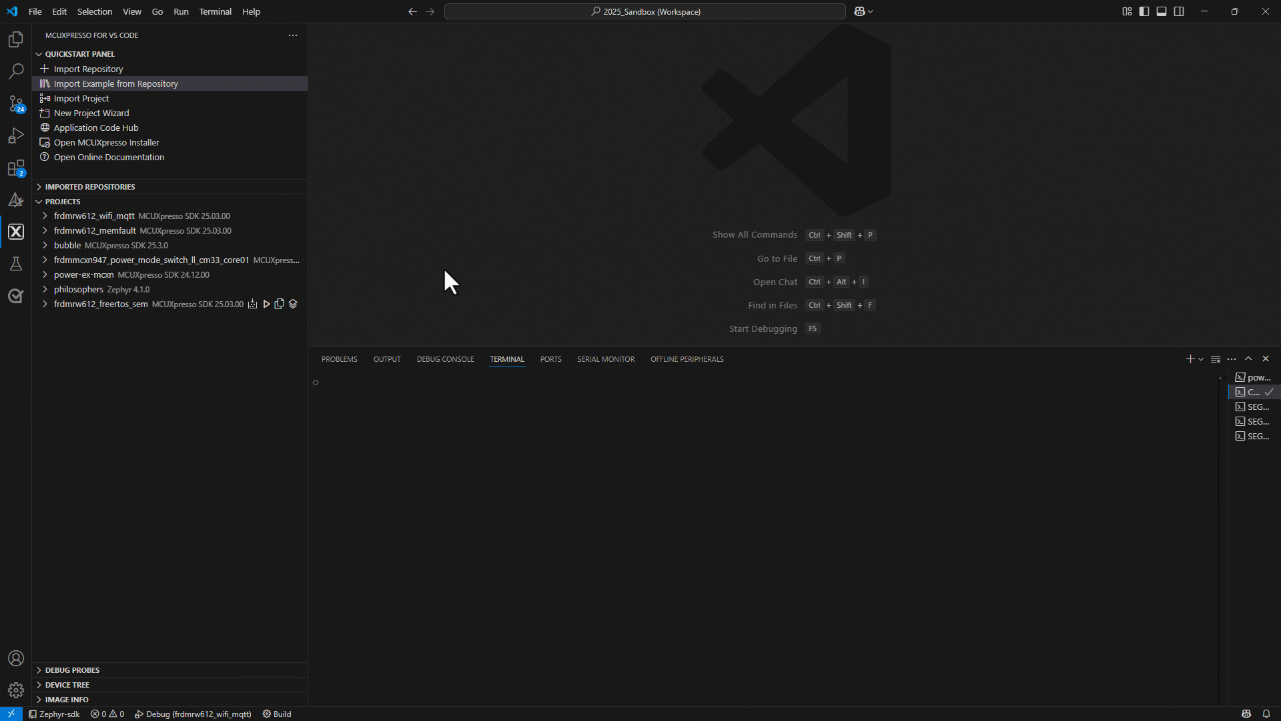Click Build in the status bar
The width and height of the screenshot is (1281, 721).
coord(277,714)
